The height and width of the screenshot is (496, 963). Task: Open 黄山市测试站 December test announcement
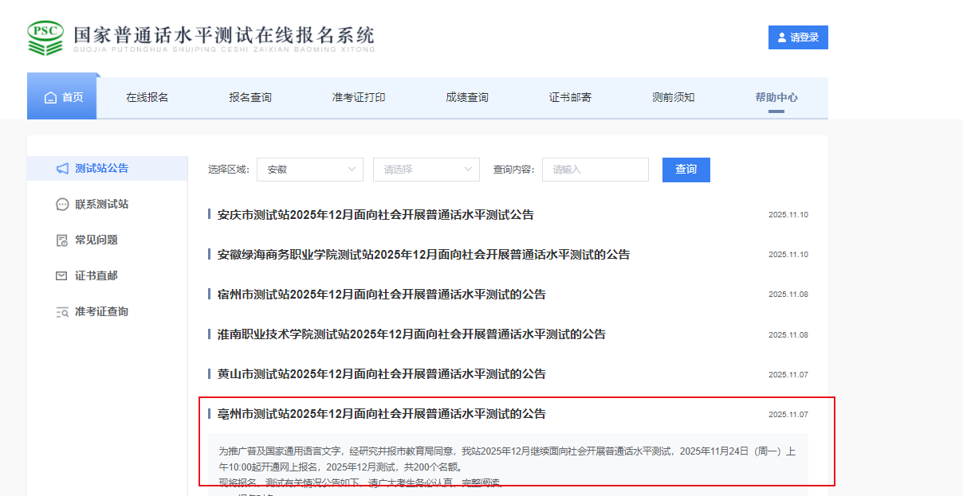(x=381, y=374)
